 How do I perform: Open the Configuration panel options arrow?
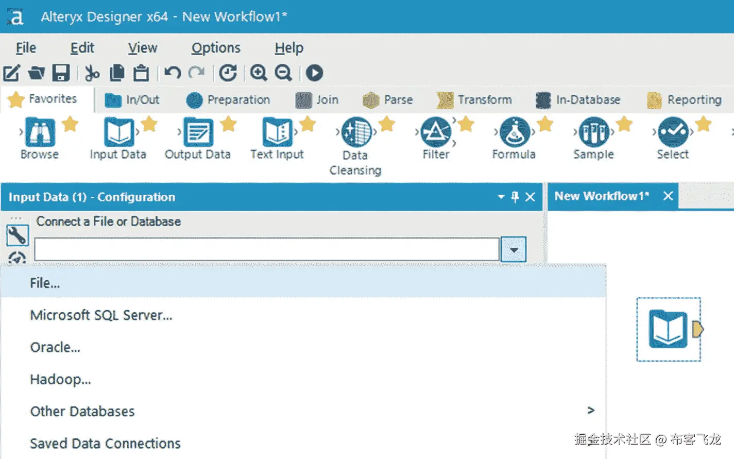tap(501, 197)
